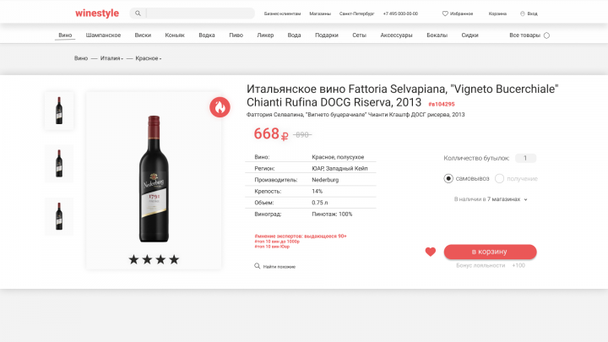Screen dimensions: 608x342
Task: Click the red flame hot-deal badge
Action: click(220, 107)
